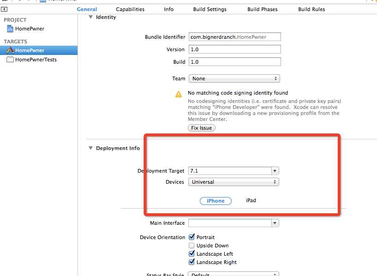Toggle the Landscape Right checkbox
The image size is (377, 276).
(191, 262)
